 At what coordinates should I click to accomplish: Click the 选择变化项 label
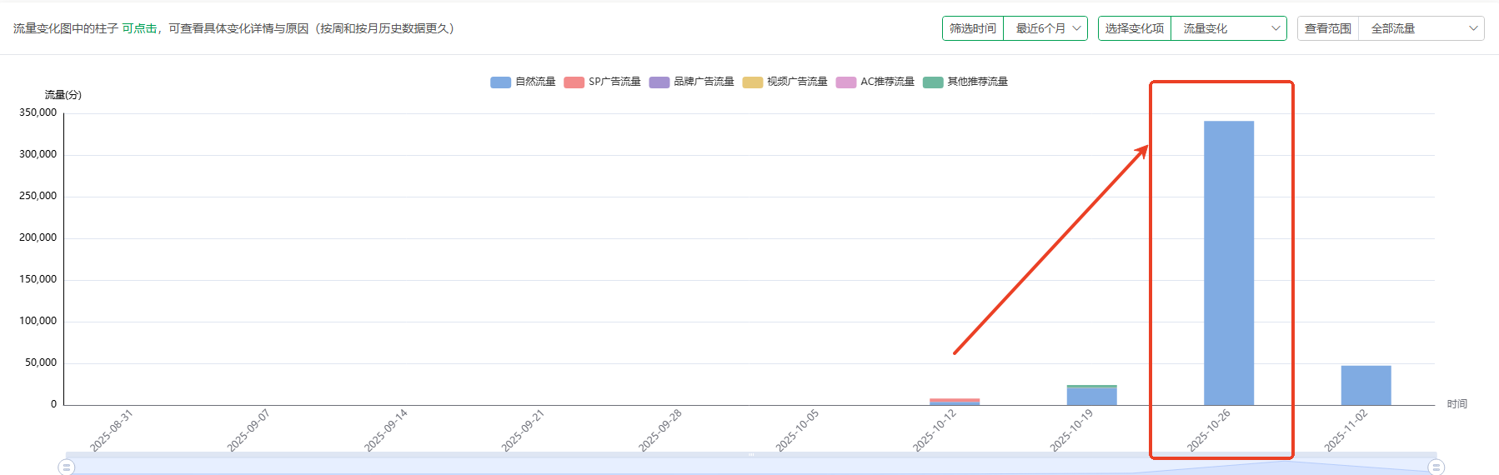click(x=1135, y=28)
